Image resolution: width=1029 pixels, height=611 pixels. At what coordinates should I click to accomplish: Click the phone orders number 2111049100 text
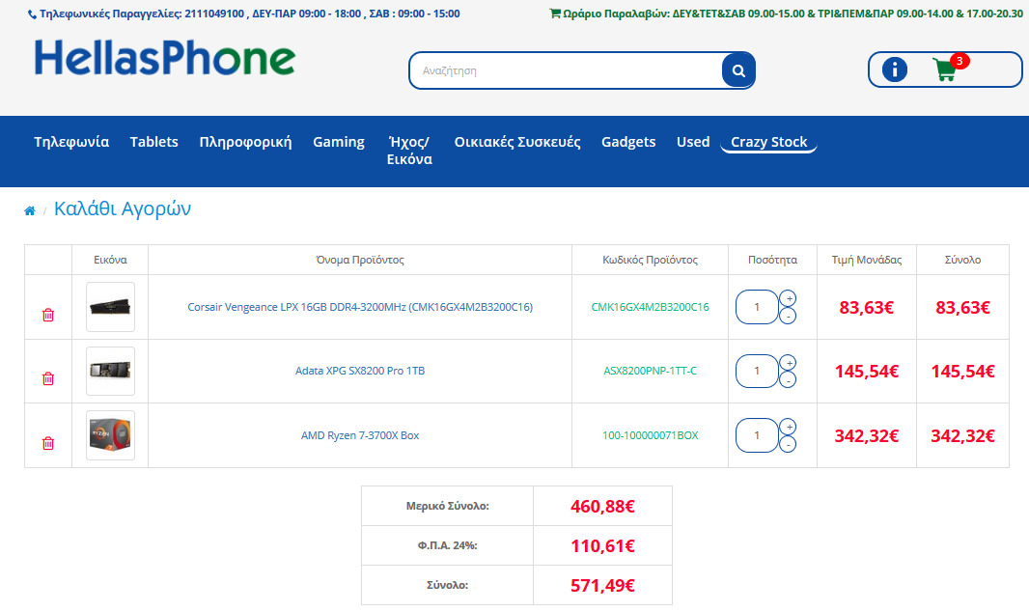(214, 14)
